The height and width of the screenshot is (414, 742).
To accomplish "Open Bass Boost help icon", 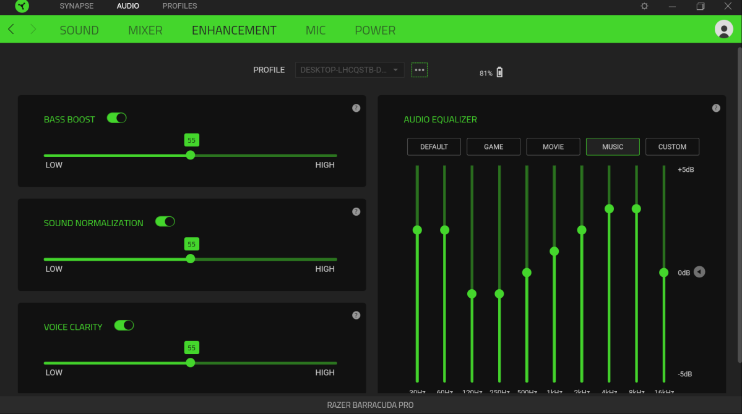I will click(356, 108).
